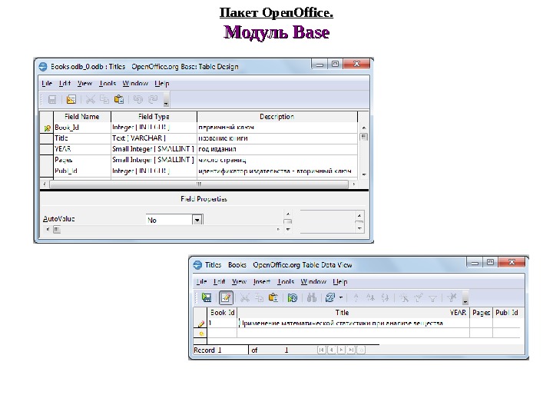
Task: Open Edit menu in Table Design window
Action: pyautogui.click(x=65, y=83)
